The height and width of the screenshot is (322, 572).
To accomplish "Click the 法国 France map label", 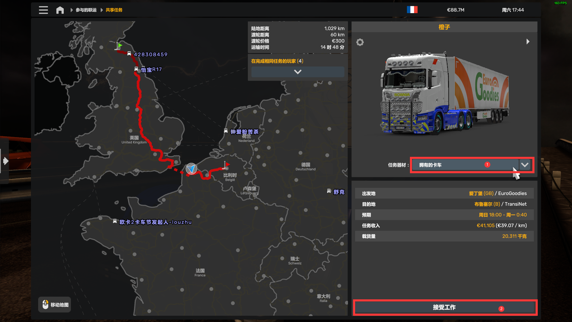I will coord(200,273).
